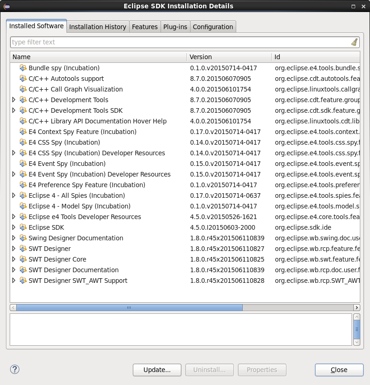Expand the C/C++ Development Tools node

point(14,100)
